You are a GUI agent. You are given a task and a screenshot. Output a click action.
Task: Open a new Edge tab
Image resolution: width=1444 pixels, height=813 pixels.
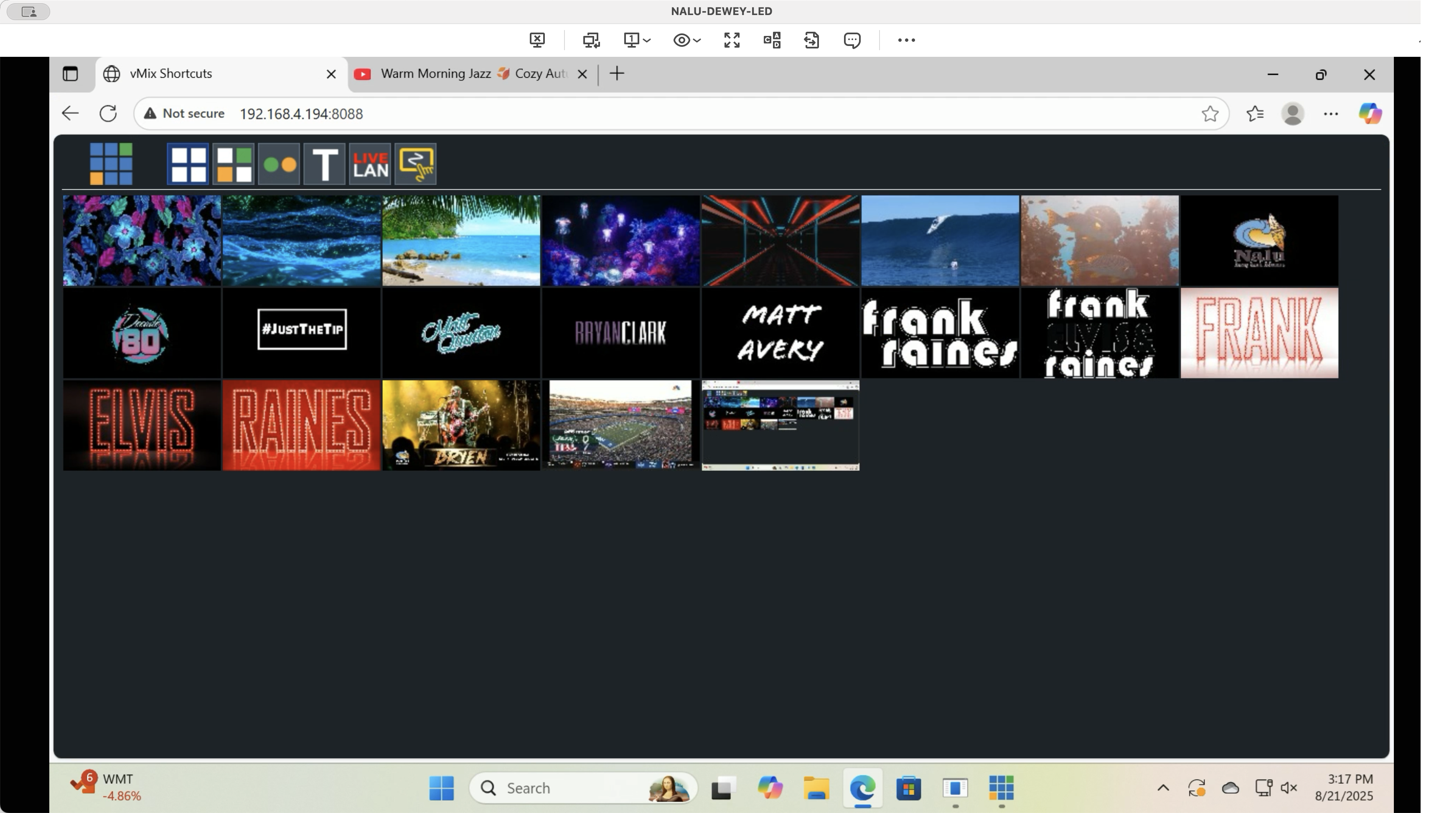[x=617, y=74]
